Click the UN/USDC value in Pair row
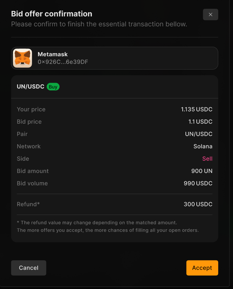The image size is (233, 289). pyautogui.click(x=199, y=134)
